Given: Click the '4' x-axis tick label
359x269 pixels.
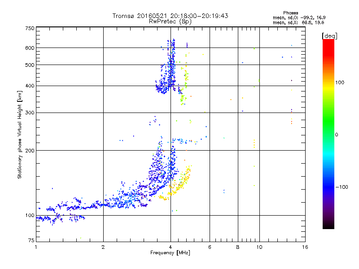Looking at the screenshot, I should 171,247.
